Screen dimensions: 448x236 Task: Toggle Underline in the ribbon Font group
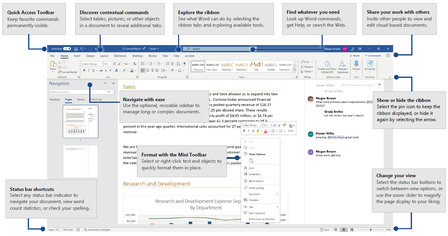coord(93,70)
